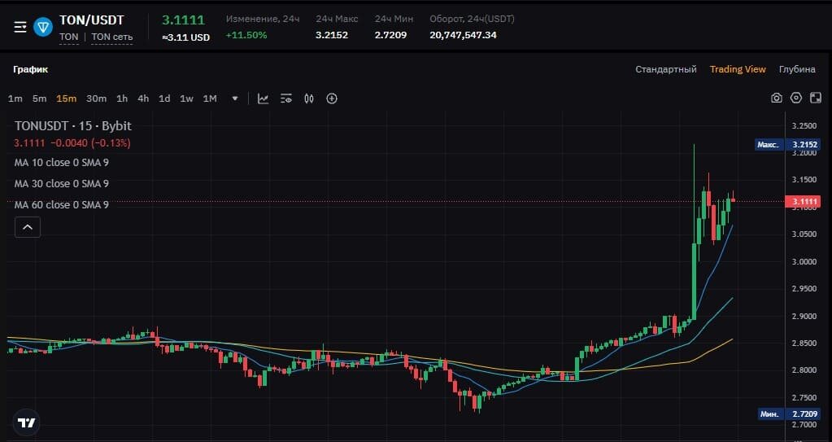Click the add plus circle icon
This screenshot has width=832, height=442.
tap(332, 98)
